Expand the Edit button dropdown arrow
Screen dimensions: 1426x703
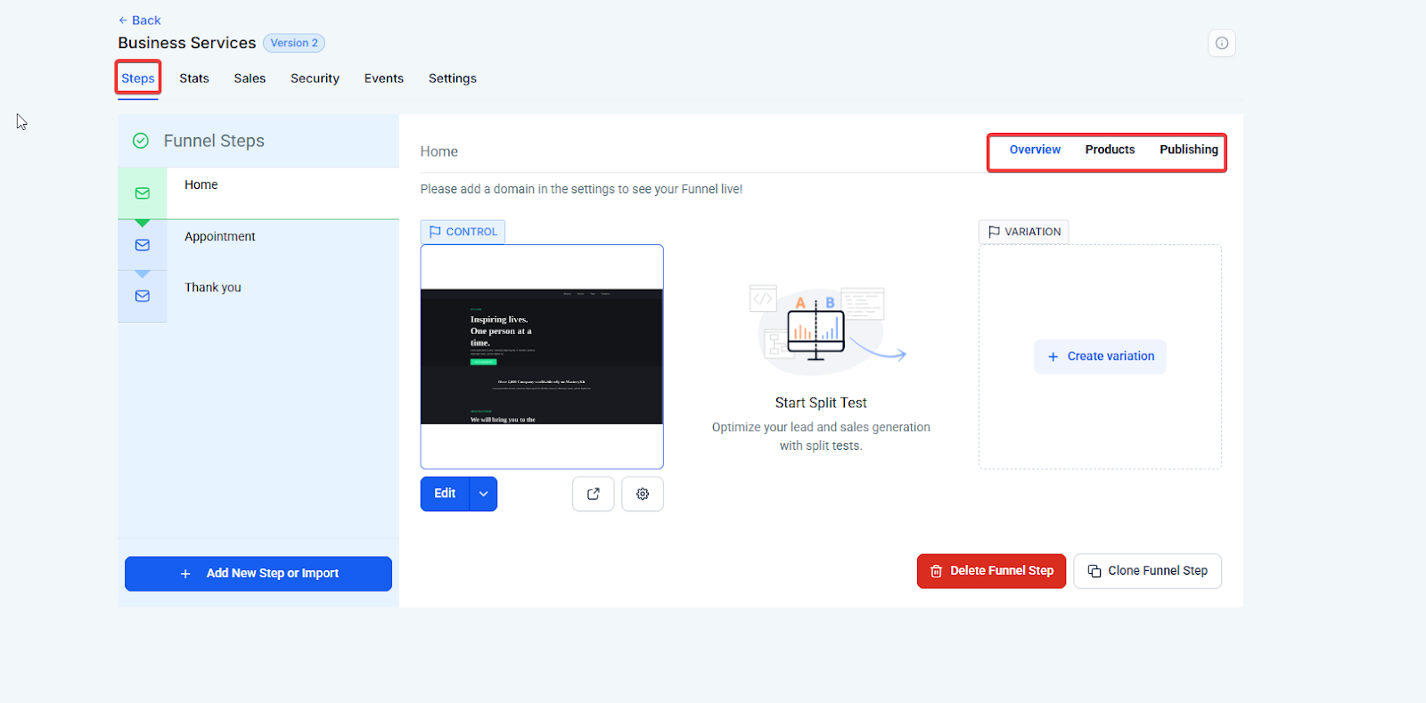coord(483,494)
